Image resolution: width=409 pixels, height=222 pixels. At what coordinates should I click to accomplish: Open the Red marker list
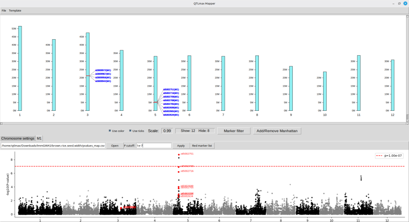click(x=202, y=146)
